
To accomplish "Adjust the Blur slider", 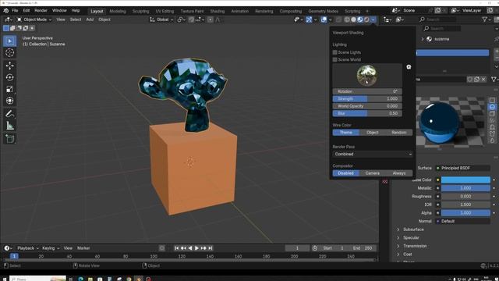I will tap(367, 113).
